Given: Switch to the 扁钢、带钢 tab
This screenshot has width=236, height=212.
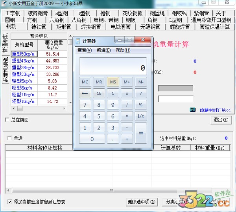Looking at the screenshot, I should coord(106,20).
